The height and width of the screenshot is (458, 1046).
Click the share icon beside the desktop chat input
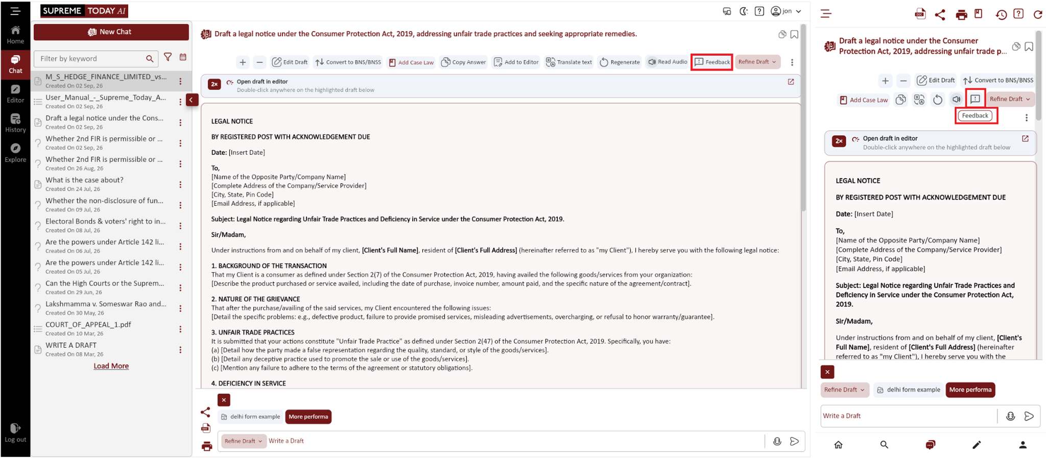(x=205, y=412)
